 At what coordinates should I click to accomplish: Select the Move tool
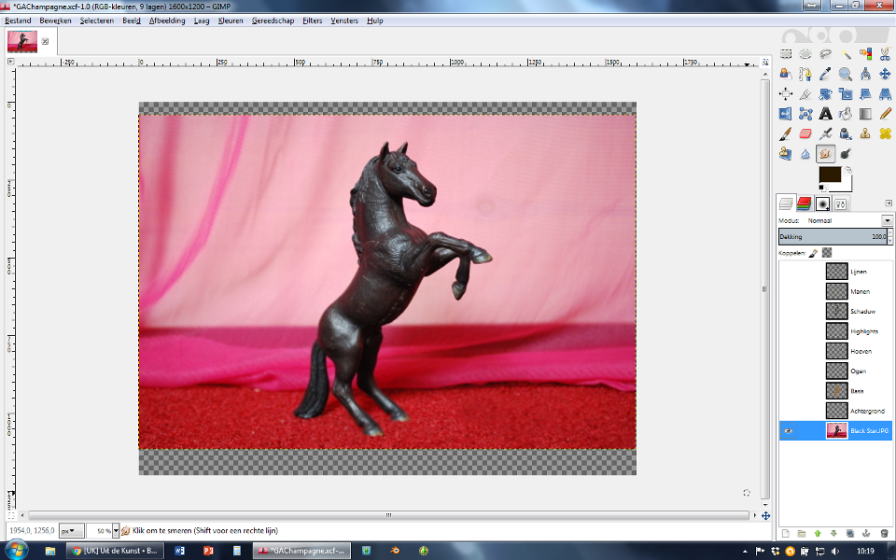click(885, 74)
